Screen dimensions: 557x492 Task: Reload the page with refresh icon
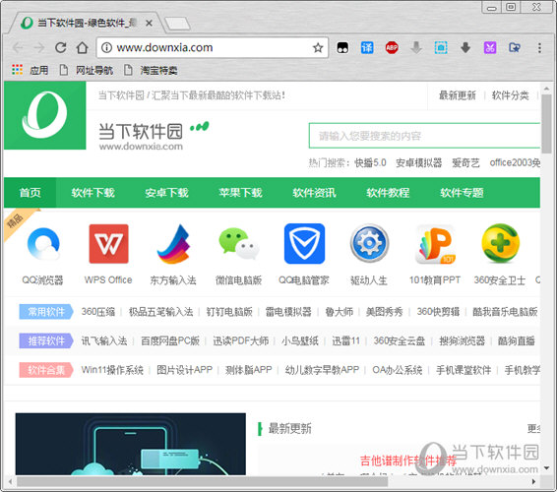pos(61,47)
